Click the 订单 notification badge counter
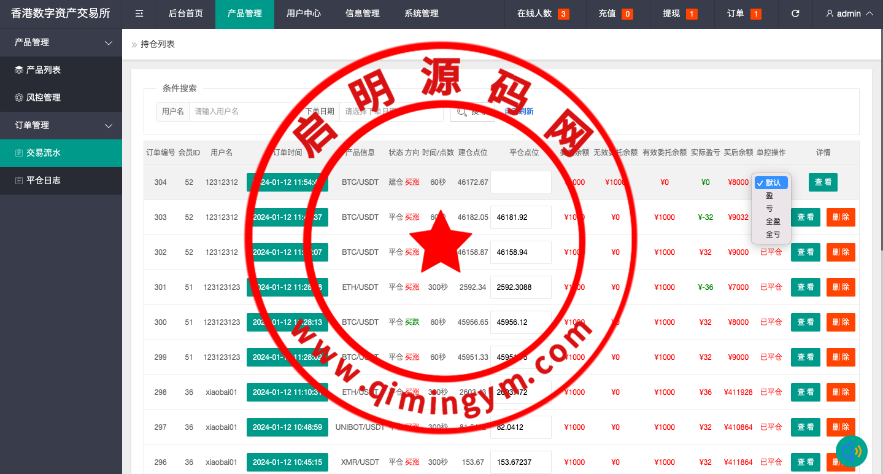 tap(755, 14)
